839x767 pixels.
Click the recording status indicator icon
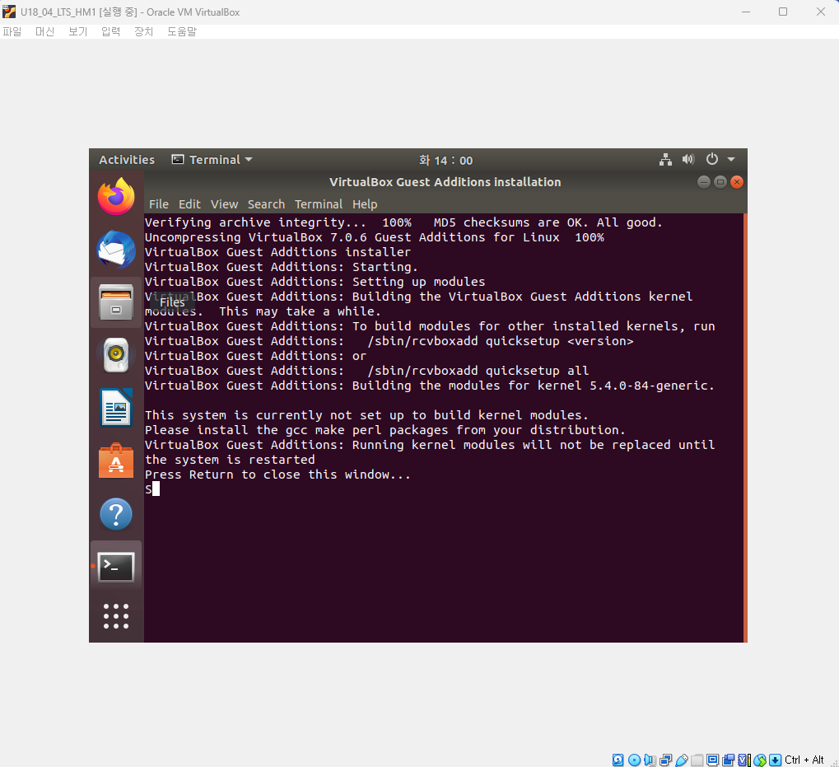pos(728,760)
